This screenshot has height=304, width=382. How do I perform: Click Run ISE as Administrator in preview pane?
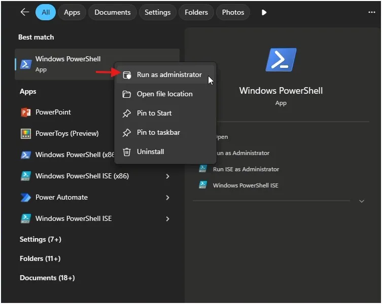[246, 169]
